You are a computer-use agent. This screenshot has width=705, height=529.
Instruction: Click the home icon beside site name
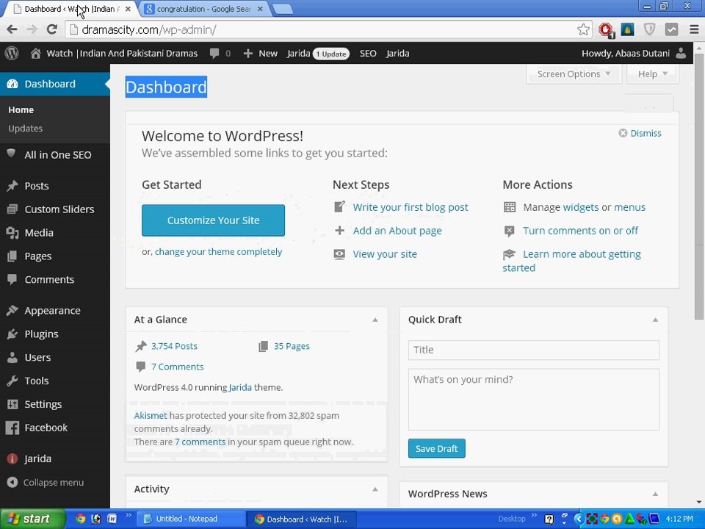click(x=35, y=53)
